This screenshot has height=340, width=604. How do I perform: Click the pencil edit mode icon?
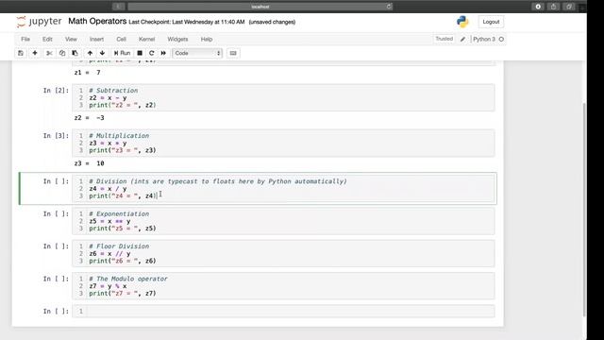point(463,40)
